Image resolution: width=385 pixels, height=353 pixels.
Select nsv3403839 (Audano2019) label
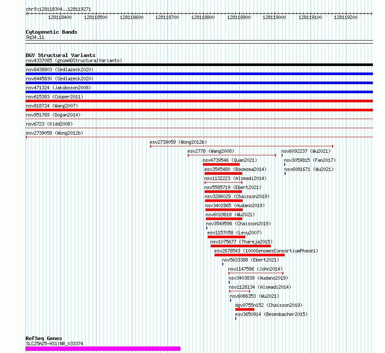(x=258, y=278)
